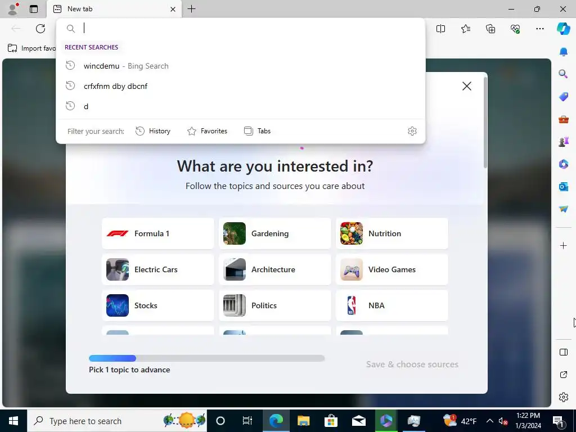Open Microsoft 365 in the sidebar

[x=564, y=164]
